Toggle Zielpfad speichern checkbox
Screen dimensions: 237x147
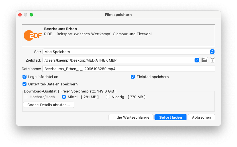coord(133,77)
